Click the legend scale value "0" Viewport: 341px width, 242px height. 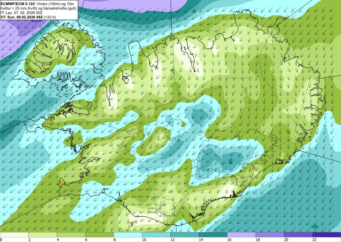(1, 240)
